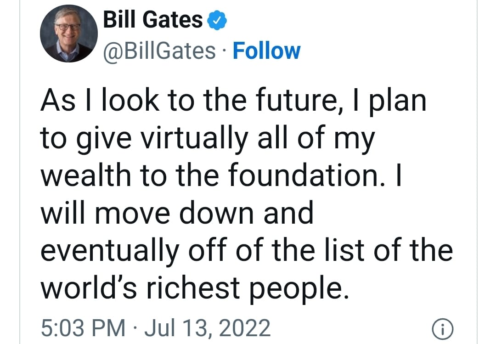Viewport: 496px width, 344px height.
Task: Click the tweet line starting "As I look"
Action: [233, 100]
